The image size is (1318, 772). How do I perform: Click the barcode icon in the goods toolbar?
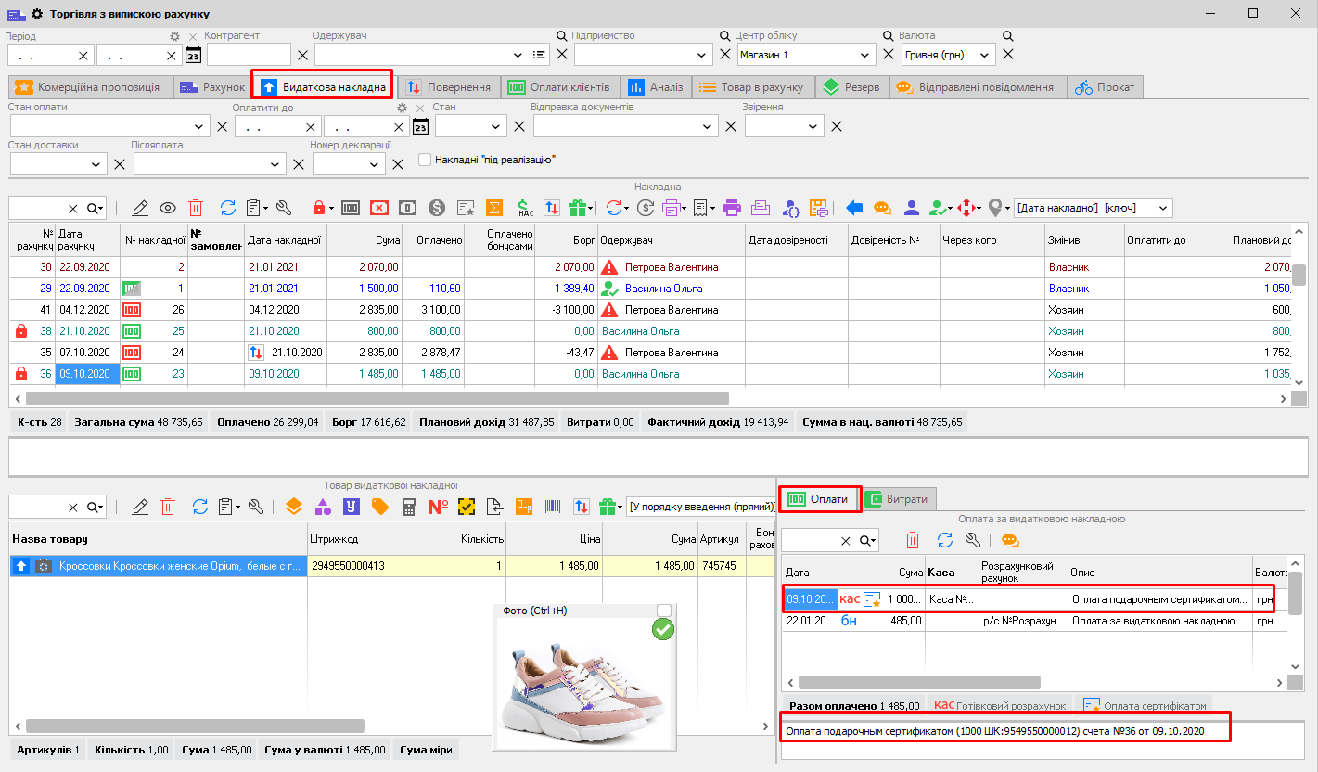pos(552,507)
